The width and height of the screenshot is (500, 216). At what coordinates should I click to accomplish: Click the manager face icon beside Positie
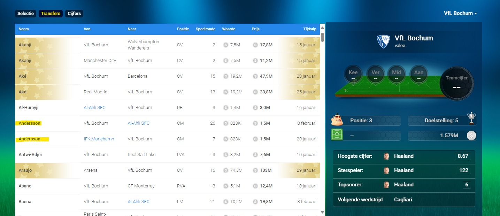[x=337, y=120]
